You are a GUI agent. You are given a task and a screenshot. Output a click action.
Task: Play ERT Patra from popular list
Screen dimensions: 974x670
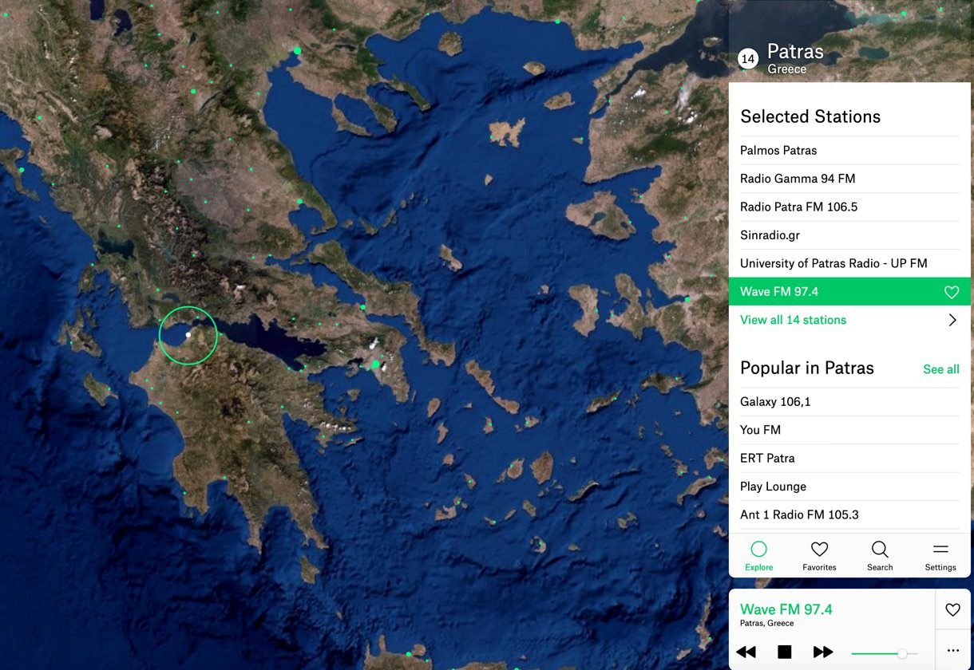(x=767, y=459)
